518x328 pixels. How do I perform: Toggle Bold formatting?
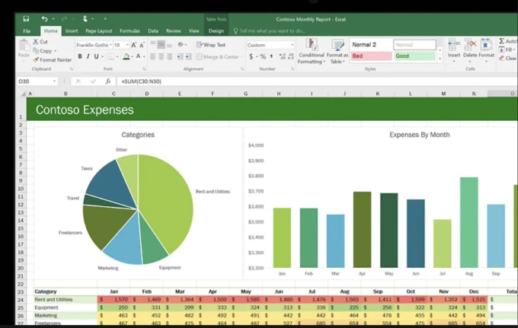coord(80,56)
